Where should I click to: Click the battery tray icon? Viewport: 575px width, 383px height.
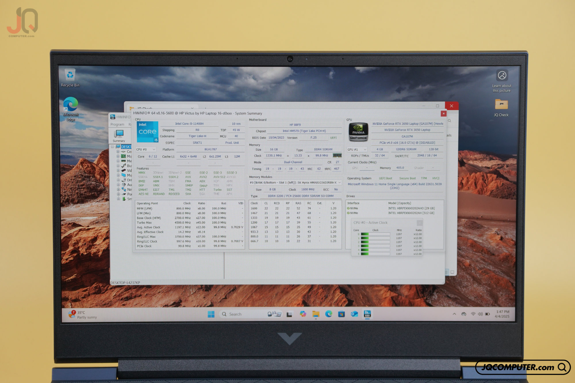(488, 314)
